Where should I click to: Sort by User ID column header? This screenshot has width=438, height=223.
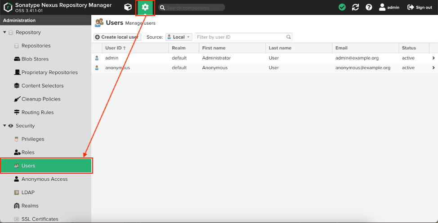point(135,48)
